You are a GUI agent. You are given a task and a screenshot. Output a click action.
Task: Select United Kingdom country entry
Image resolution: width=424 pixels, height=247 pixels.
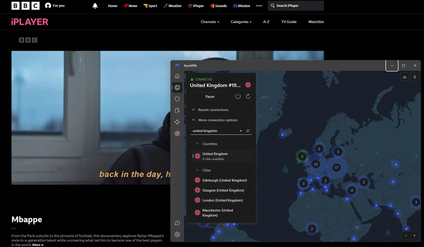[223, 156]
